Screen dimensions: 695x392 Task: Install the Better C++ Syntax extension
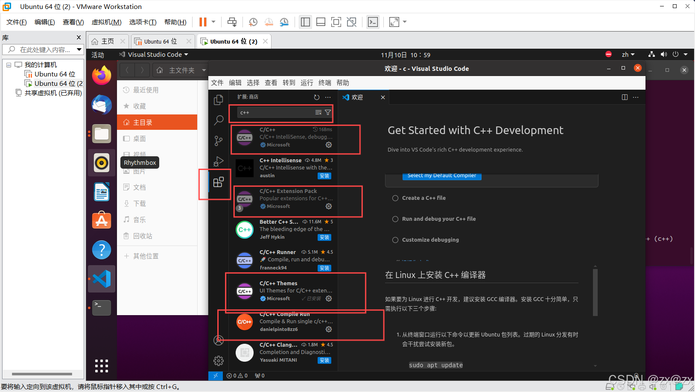(x=324, y=237)
